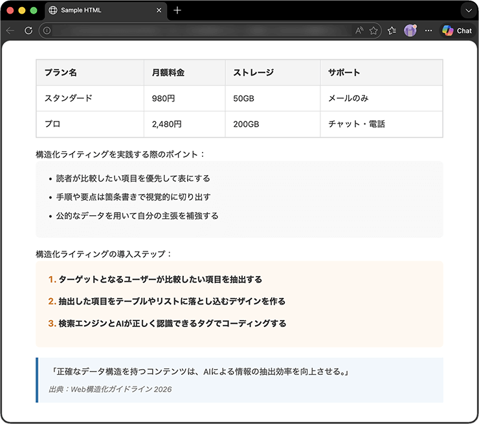Click the 構造化ライティングを実践する際のポイント heading
The height and width of the screenshot is (424, 479).
[x=120, y=154]
